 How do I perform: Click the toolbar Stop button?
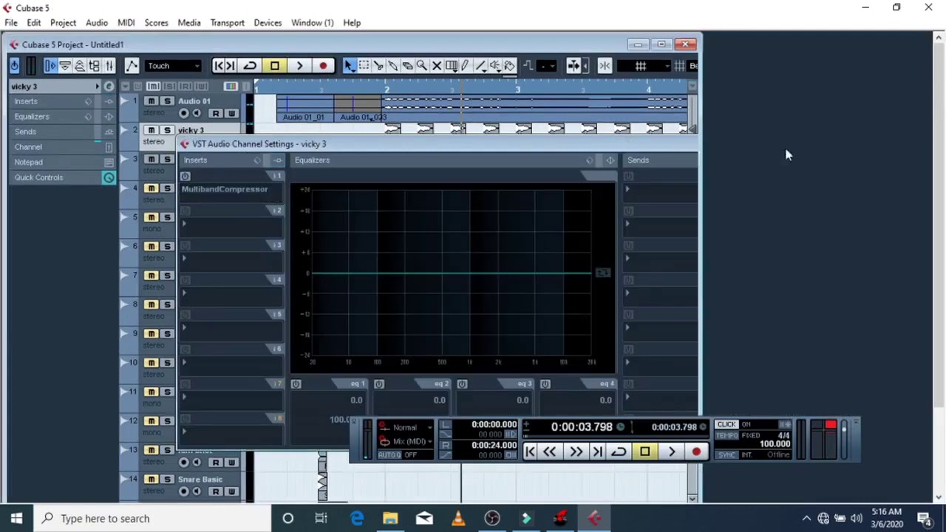pyautogui.click(x=274, y=66)
